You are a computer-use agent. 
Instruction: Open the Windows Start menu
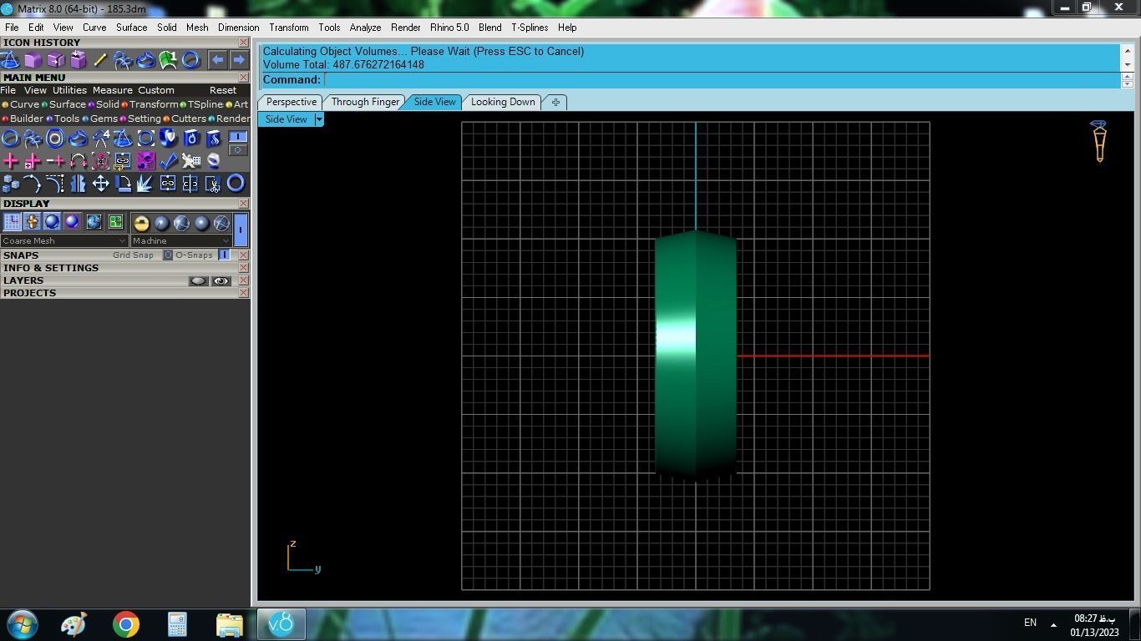pos(22,624)
